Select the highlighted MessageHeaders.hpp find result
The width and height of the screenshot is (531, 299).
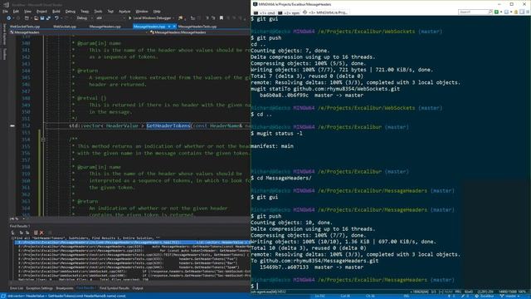click(133, 243)
